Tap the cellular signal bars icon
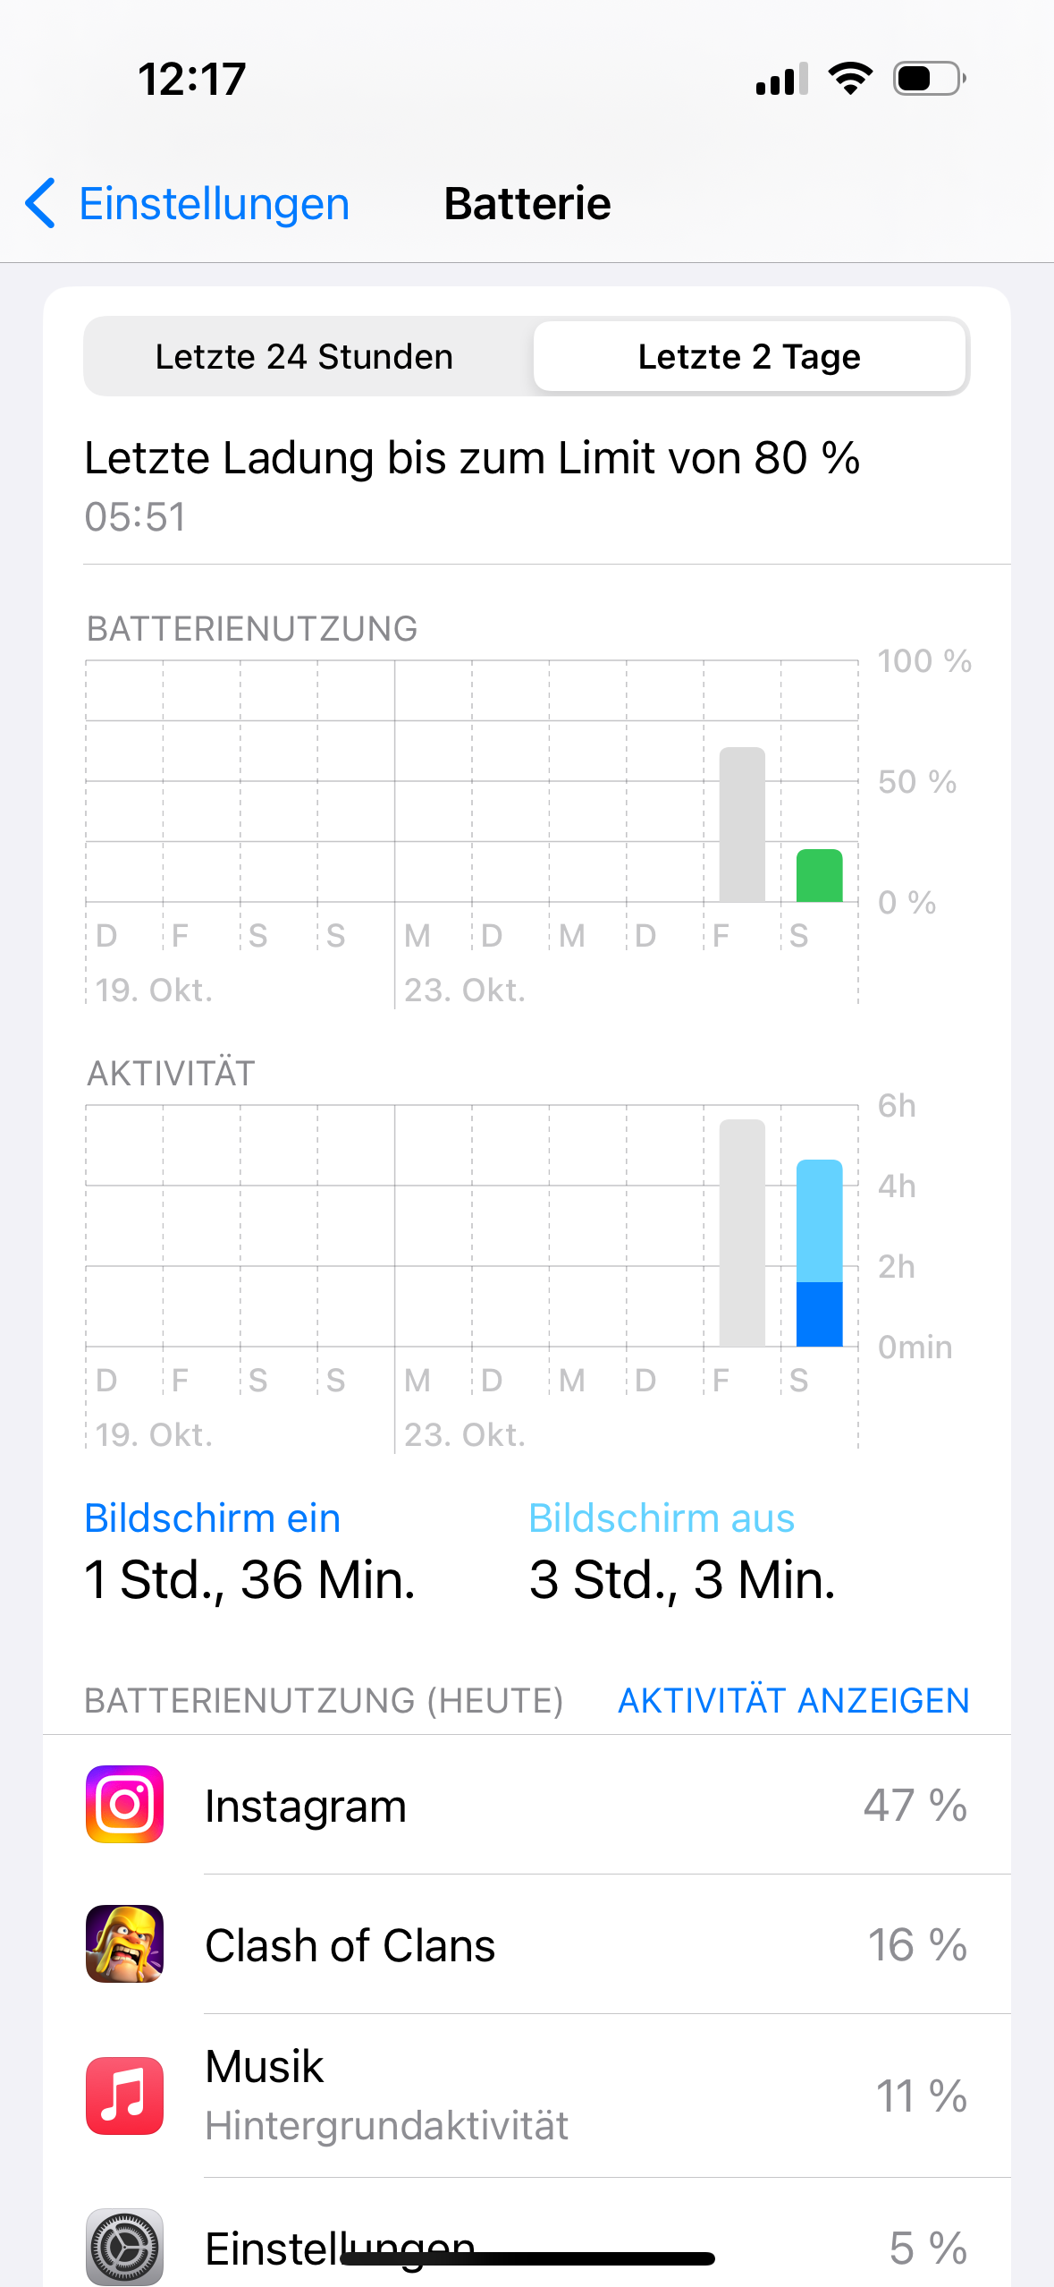 click(781, 79)
